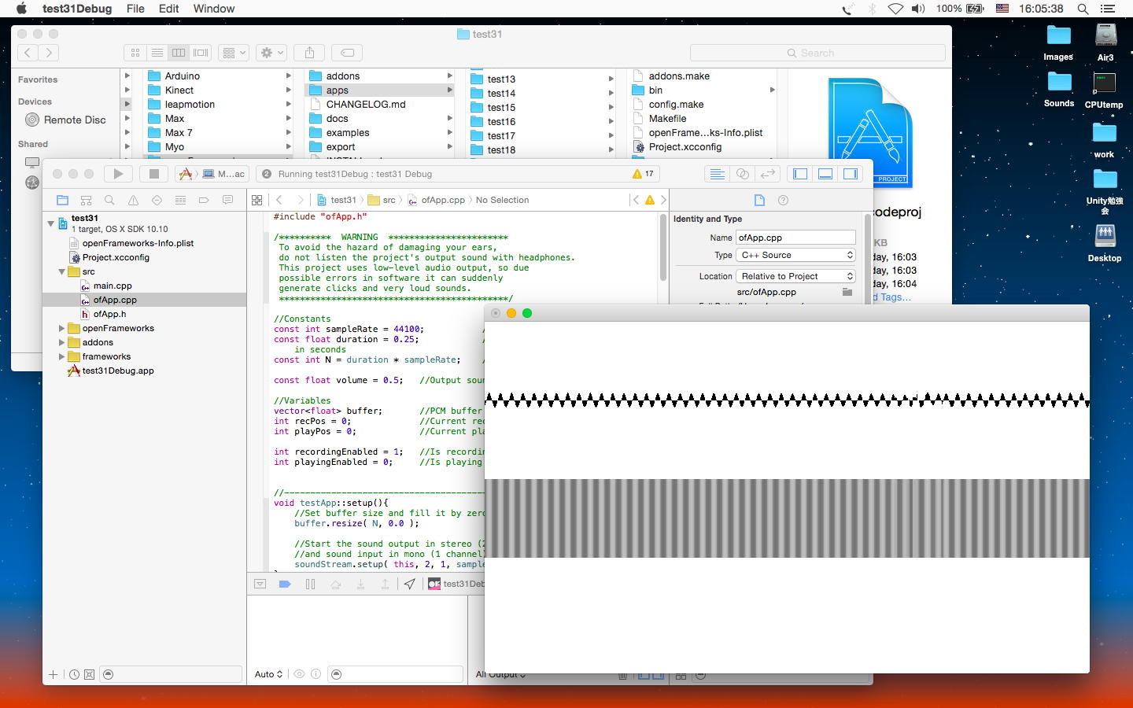This screenshot has height=708, width=1133.
Task: Open the Issue navigator warning icon
Action: [133, 200]
